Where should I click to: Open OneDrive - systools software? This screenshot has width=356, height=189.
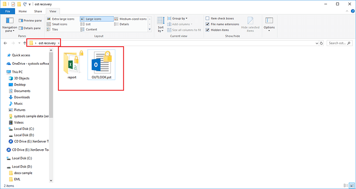click(x=28, y=63)
